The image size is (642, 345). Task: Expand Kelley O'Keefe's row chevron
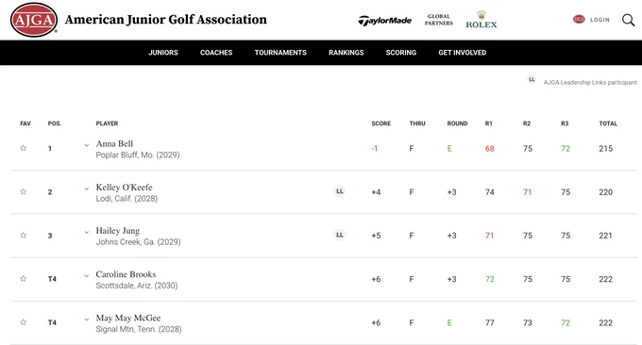(87, 189)
